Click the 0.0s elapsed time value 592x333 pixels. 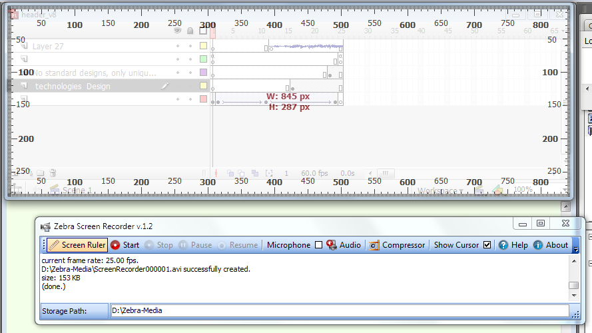tap(348, 173)
